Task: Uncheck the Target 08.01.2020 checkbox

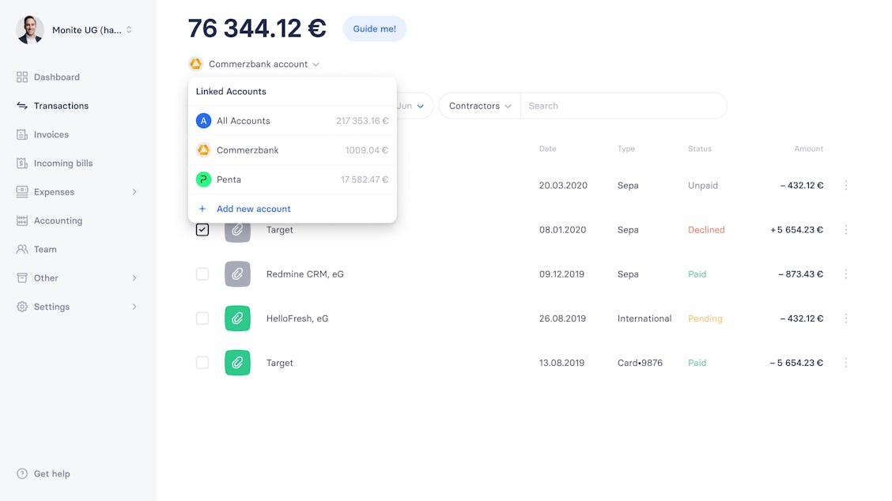Action: coord(202,230)
